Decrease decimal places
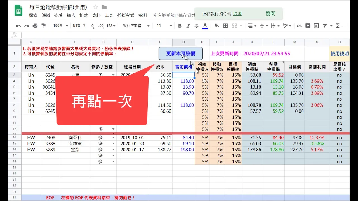358x201 pixels. coord(92,26)
